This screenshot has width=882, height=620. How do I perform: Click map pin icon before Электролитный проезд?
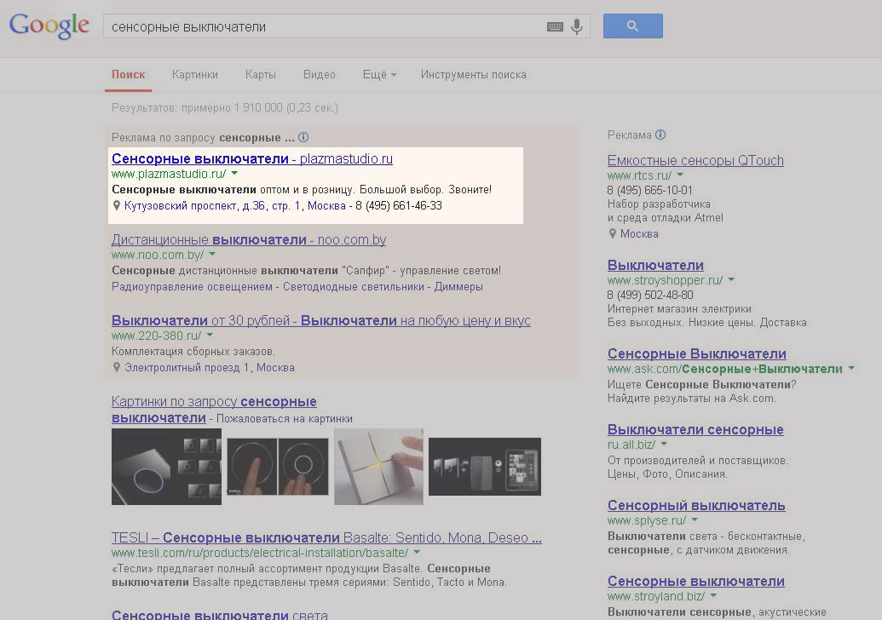[117, 368]
